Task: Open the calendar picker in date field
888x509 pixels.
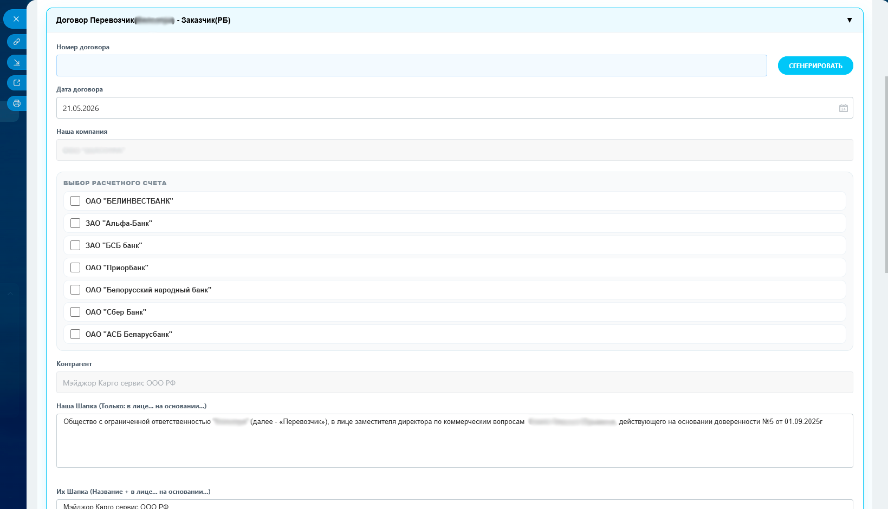Action: (844, 108)
